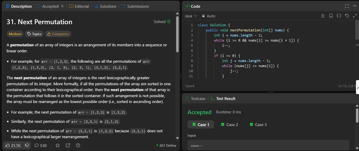Select the Case 2 result
The height and width of the screenshot is (151, 359).
(x=229, y=124)
